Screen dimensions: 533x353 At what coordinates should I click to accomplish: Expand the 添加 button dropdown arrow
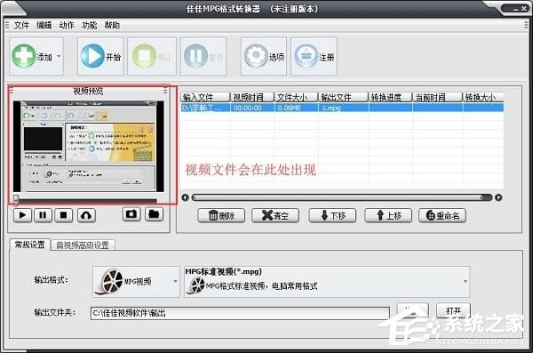[59, 56]
